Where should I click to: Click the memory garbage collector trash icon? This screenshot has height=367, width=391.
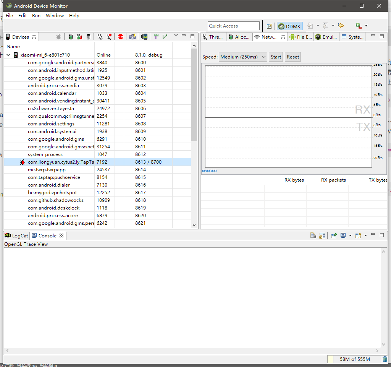[x=385, y=359]
